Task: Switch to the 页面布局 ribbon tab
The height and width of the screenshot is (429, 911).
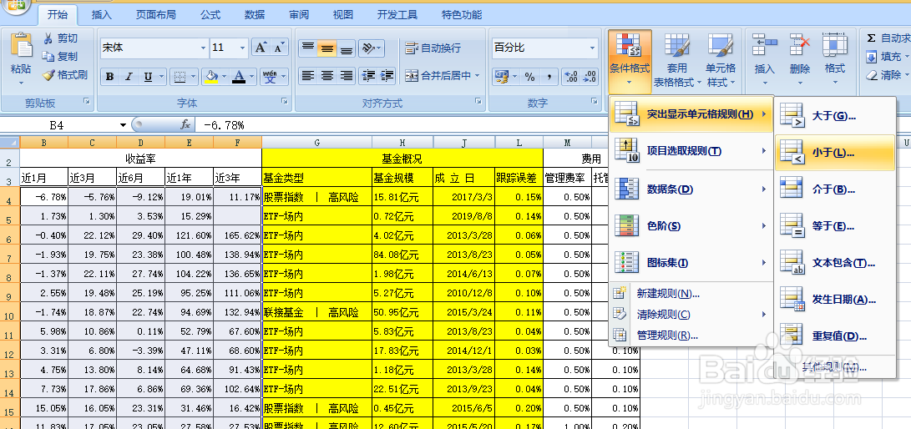Action: tap(155, 14)
